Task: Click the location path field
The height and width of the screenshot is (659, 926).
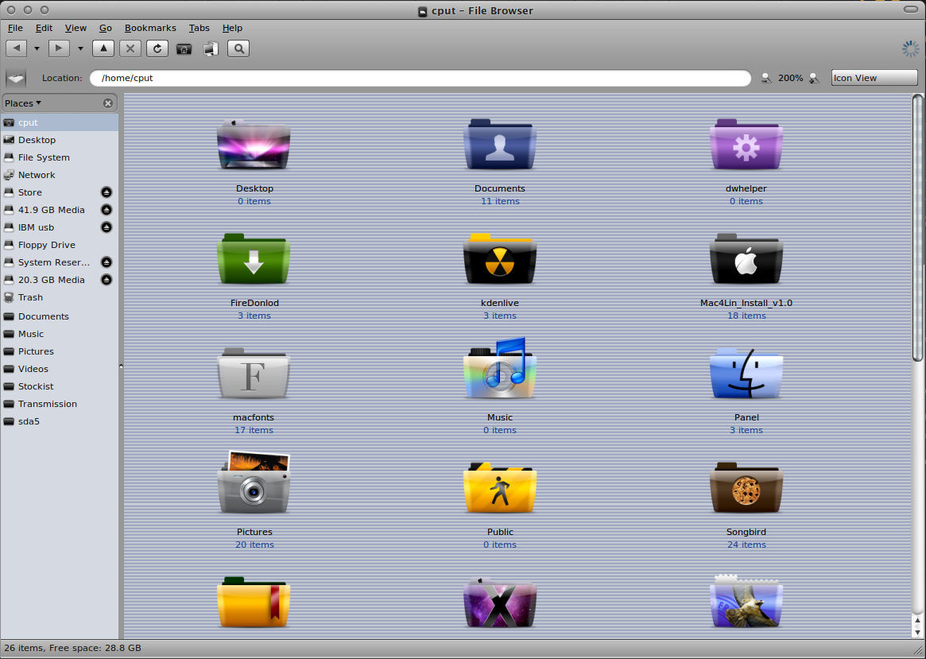Action: tap(420, 78)
